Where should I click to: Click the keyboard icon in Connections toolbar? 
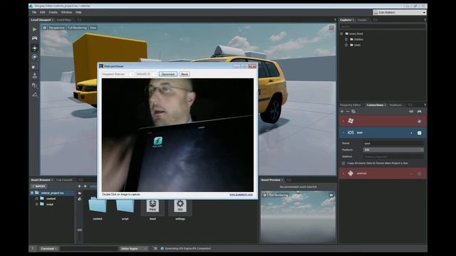pyautogui.click(x=411, y=112)
